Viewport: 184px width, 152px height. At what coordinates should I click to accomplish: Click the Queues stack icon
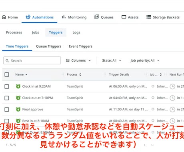tap(97, 17)
